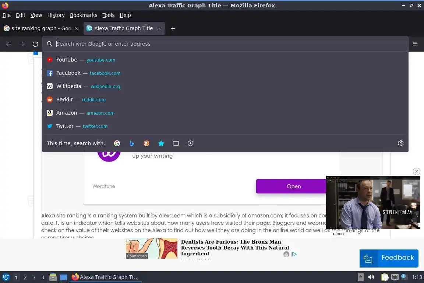
Task: Click the close label under video
Action: tap(338, 234)
